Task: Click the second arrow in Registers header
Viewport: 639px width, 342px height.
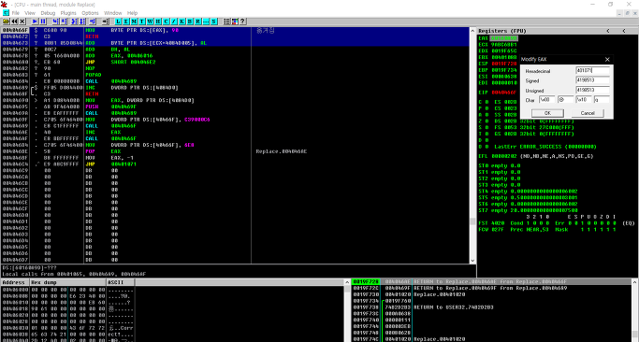Action: pos(624,31)
